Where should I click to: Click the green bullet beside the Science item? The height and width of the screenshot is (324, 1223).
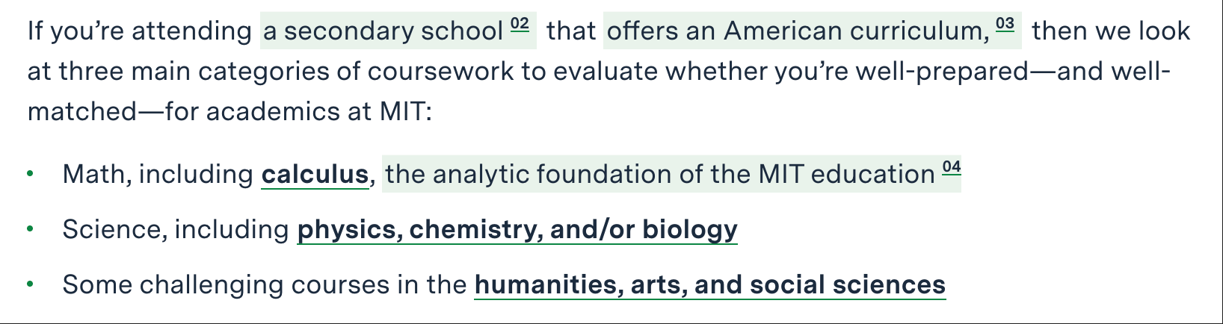coord(30,229)
